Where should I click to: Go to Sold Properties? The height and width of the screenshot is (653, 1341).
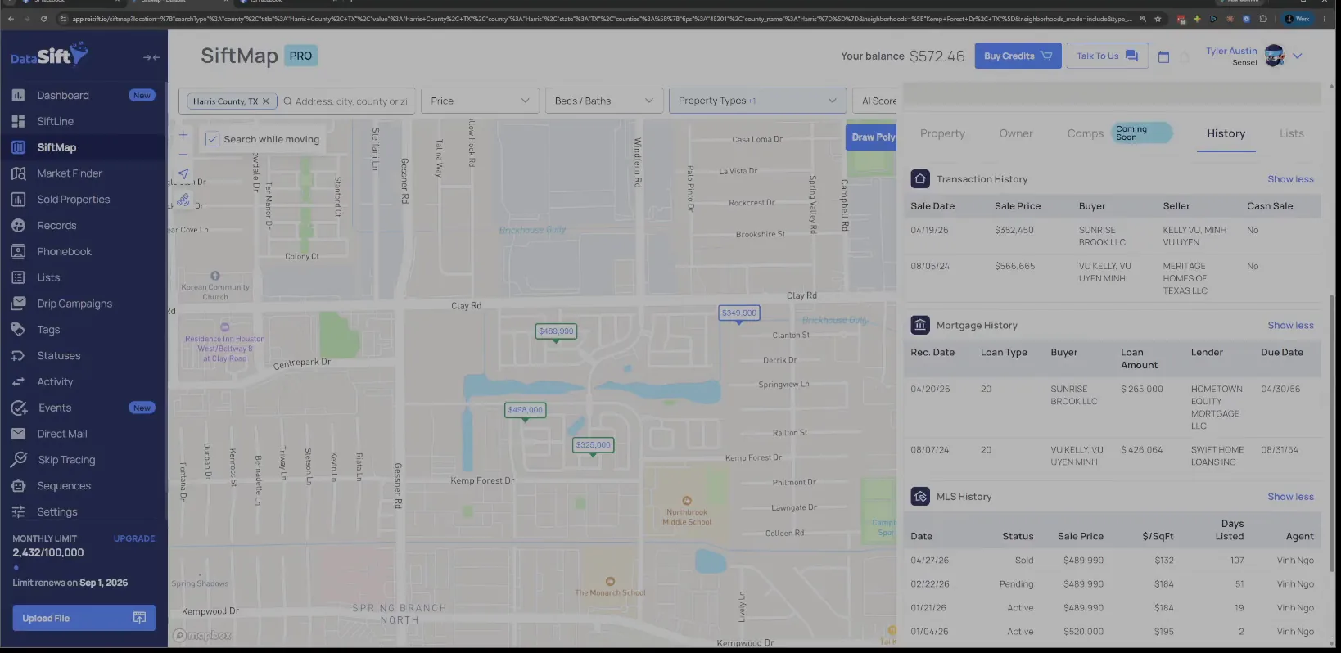(73, 200)
